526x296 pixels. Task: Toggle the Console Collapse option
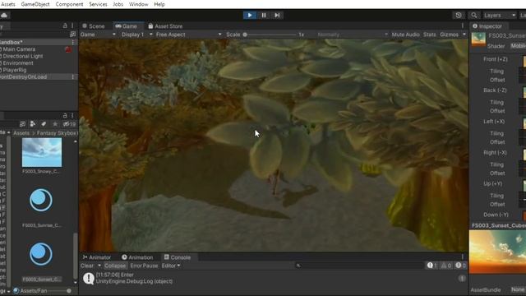[115, 266]
